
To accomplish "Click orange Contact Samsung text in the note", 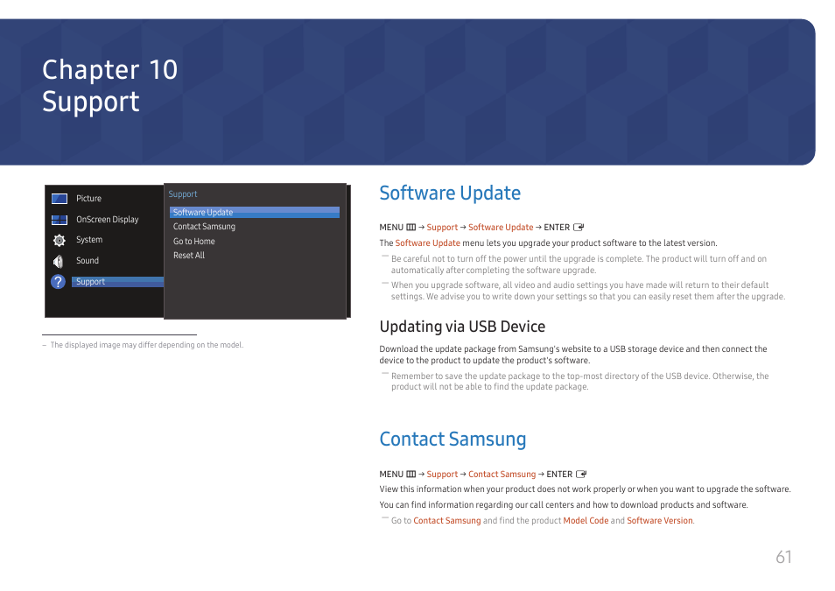I will click(446, 521).
